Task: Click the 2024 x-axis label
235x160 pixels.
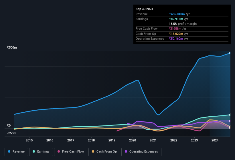Action: click(x=215, y=140)
